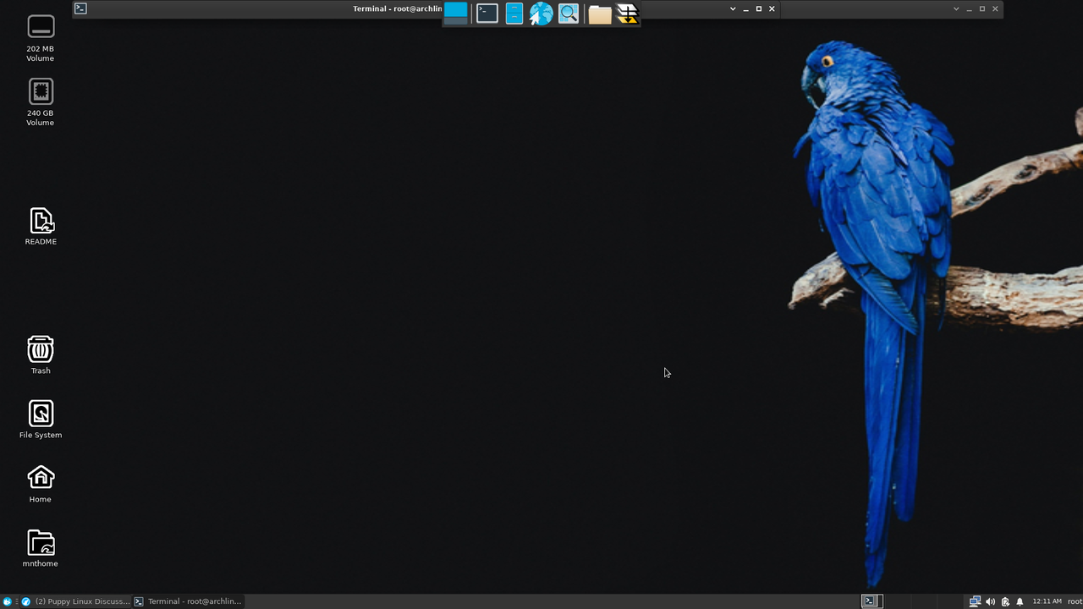Open the application finder magnifier icon
The height and width of the screenshot is (609, 1083).
568,13
